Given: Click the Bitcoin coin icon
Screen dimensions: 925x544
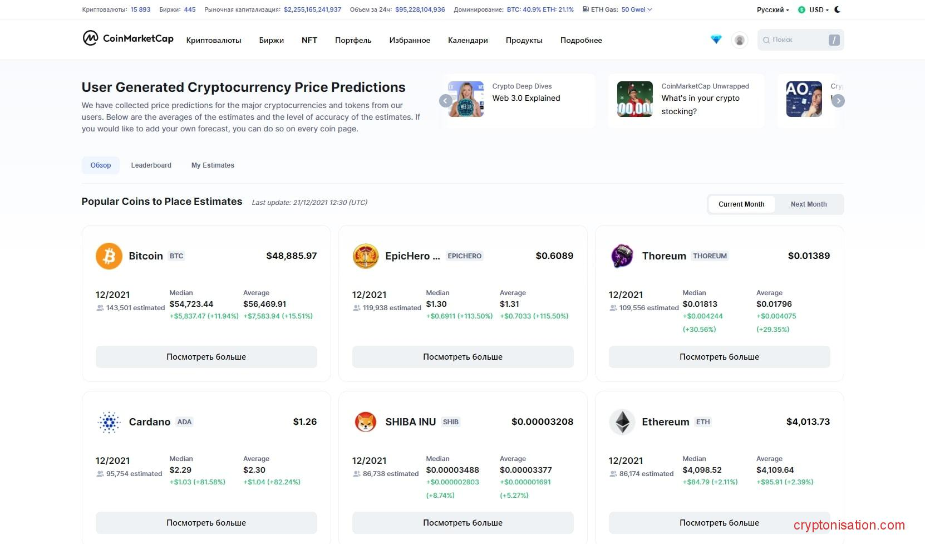Looking at the screenshot, I should point(109,256).
